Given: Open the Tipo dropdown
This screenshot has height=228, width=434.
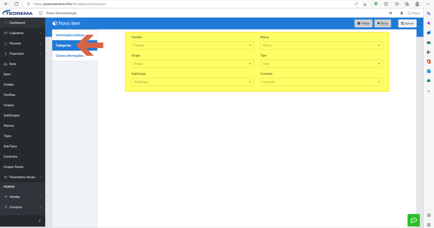Looking at the screenshot, I should [321, 64].
